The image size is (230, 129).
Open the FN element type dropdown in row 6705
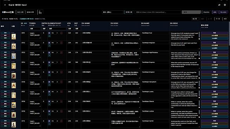pyautogui.click(x=53, y=72)
